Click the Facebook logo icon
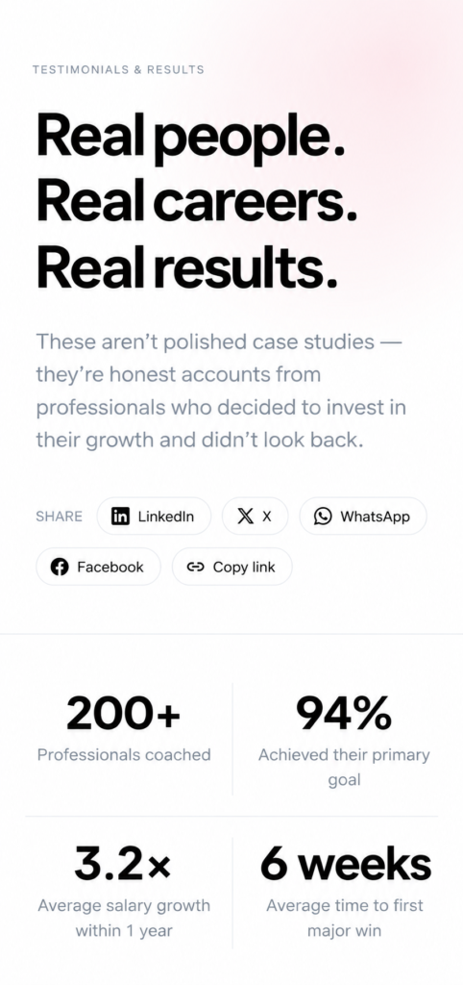 (x=59, y=567)
